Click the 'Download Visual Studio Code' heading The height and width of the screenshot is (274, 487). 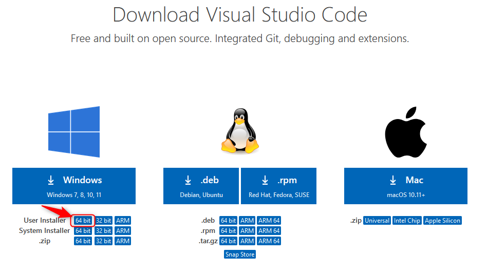240,14
